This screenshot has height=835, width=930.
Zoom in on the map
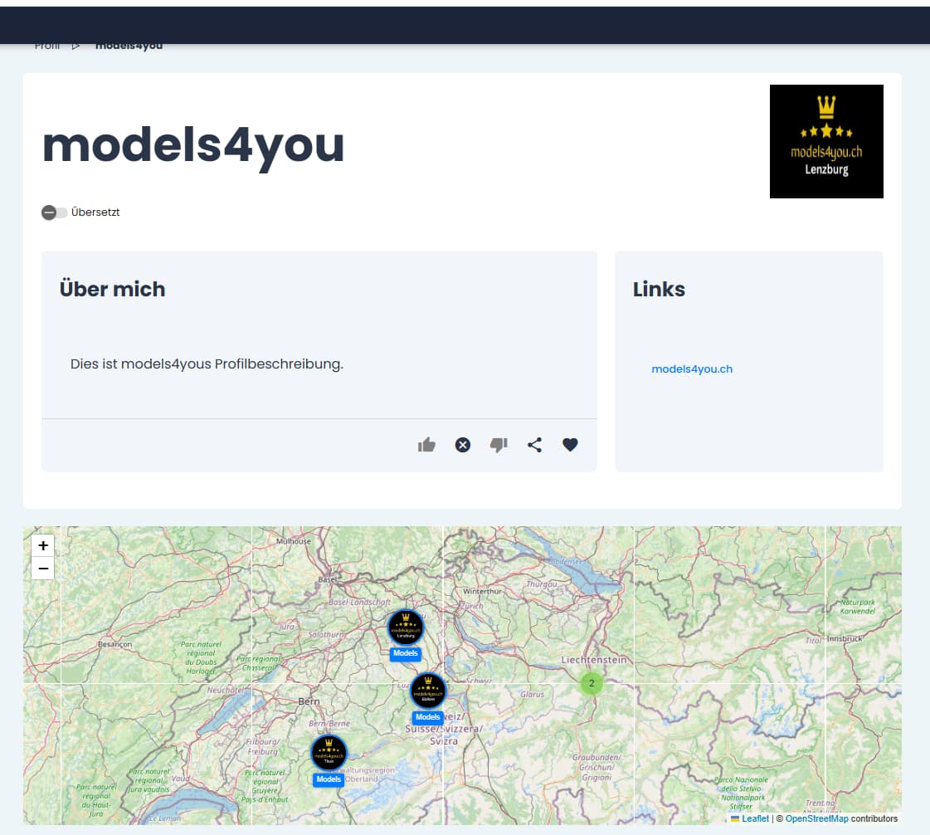42,545
